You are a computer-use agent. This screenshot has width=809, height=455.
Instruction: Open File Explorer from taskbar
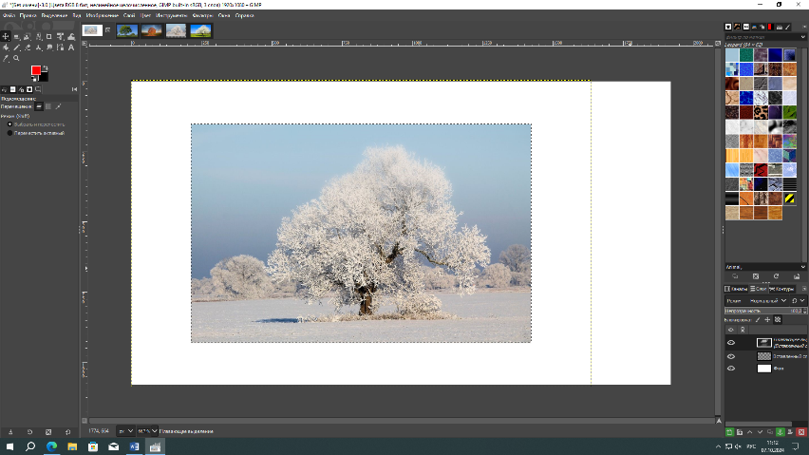click(72, 446)
